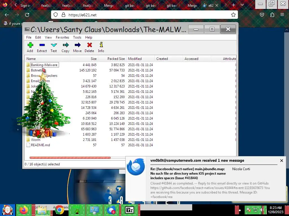Open File Explorer from the taskbar
Screen dimensions: 289x216
pyautogui.click(x=42, y=210)
